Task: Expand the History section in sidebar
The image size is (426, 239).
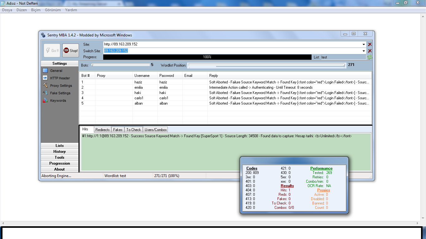Action: tap(60, 152)
